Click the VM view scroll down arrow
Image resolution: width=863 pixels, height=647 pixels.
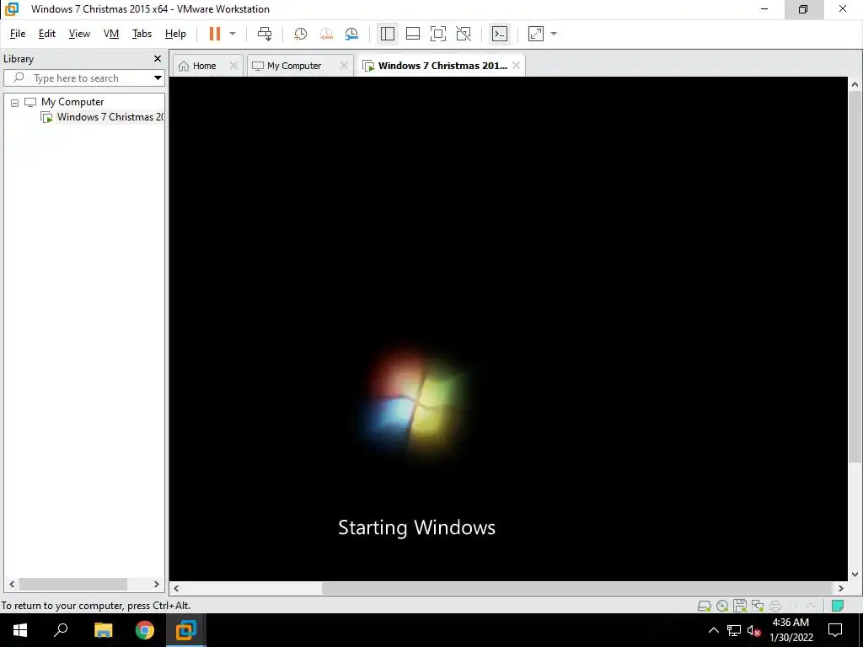pos(855,575)
